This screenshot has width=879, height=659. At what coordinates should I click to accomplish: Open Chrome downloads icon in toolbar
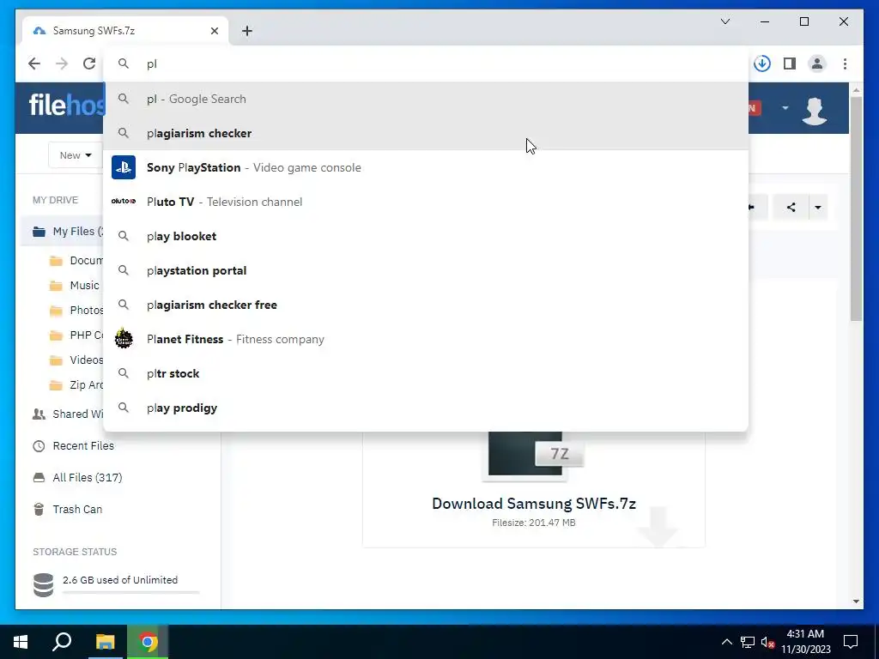click(762, 63)
